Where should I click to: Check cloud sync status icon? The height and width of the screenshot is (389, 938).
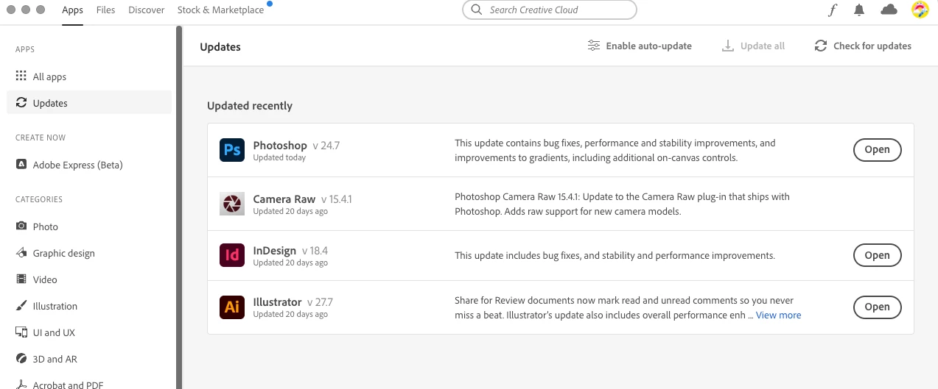889,10
